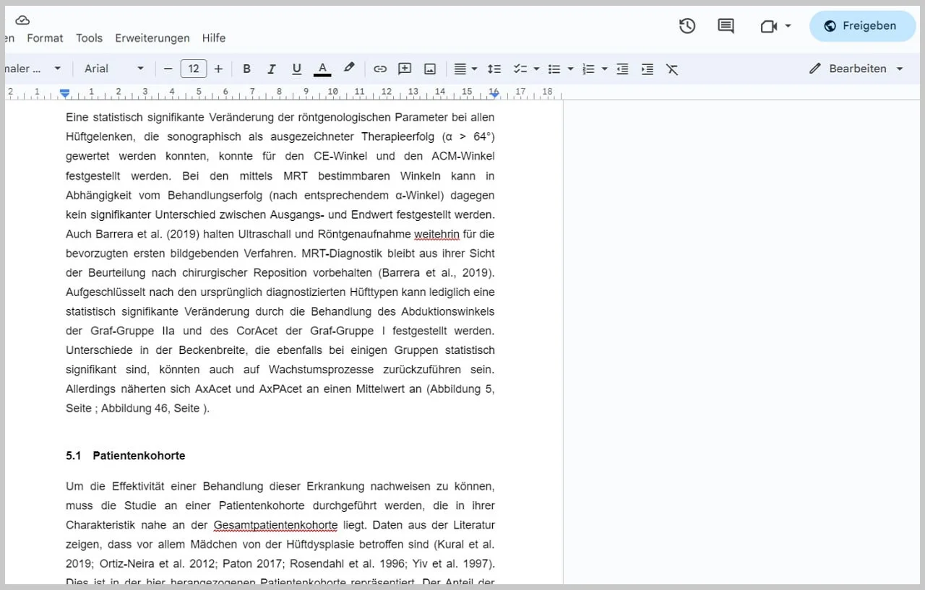Image resolution: width=925 pixels, height=590 pixels.
Task: Open the font family dropdown showing Arial
Action: [x=113, y=69]
